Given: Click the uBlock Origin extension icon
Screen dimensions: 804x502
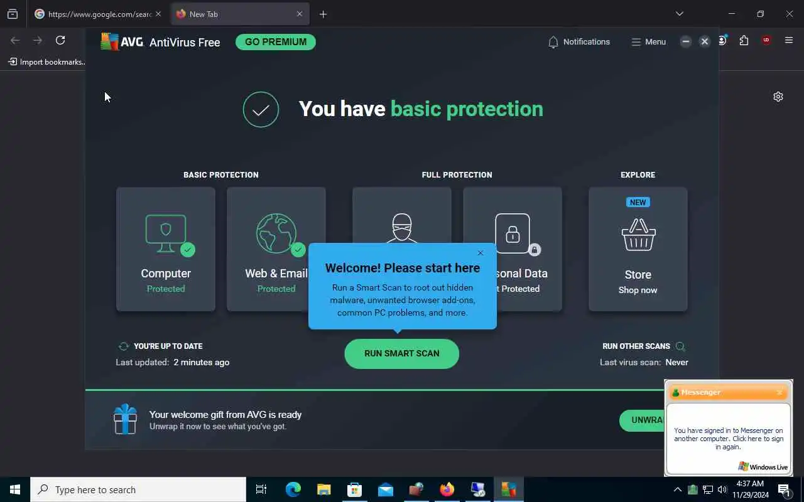Looking at the screenshot, I should pyautogui.click(x=766, y=40).
